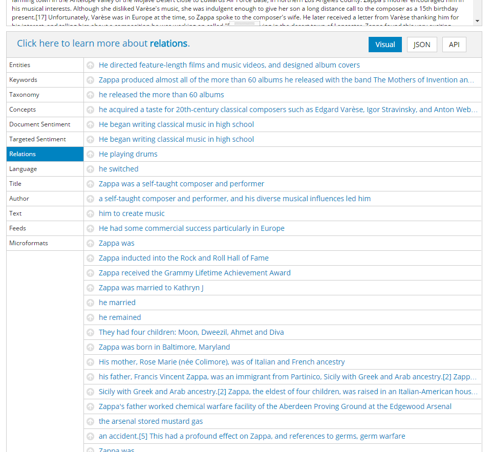Click arrow icon beside "Zappa inducted into the Rock and Roll"
The height and width of the screenshot is (452, 492).
click(91, 258)
